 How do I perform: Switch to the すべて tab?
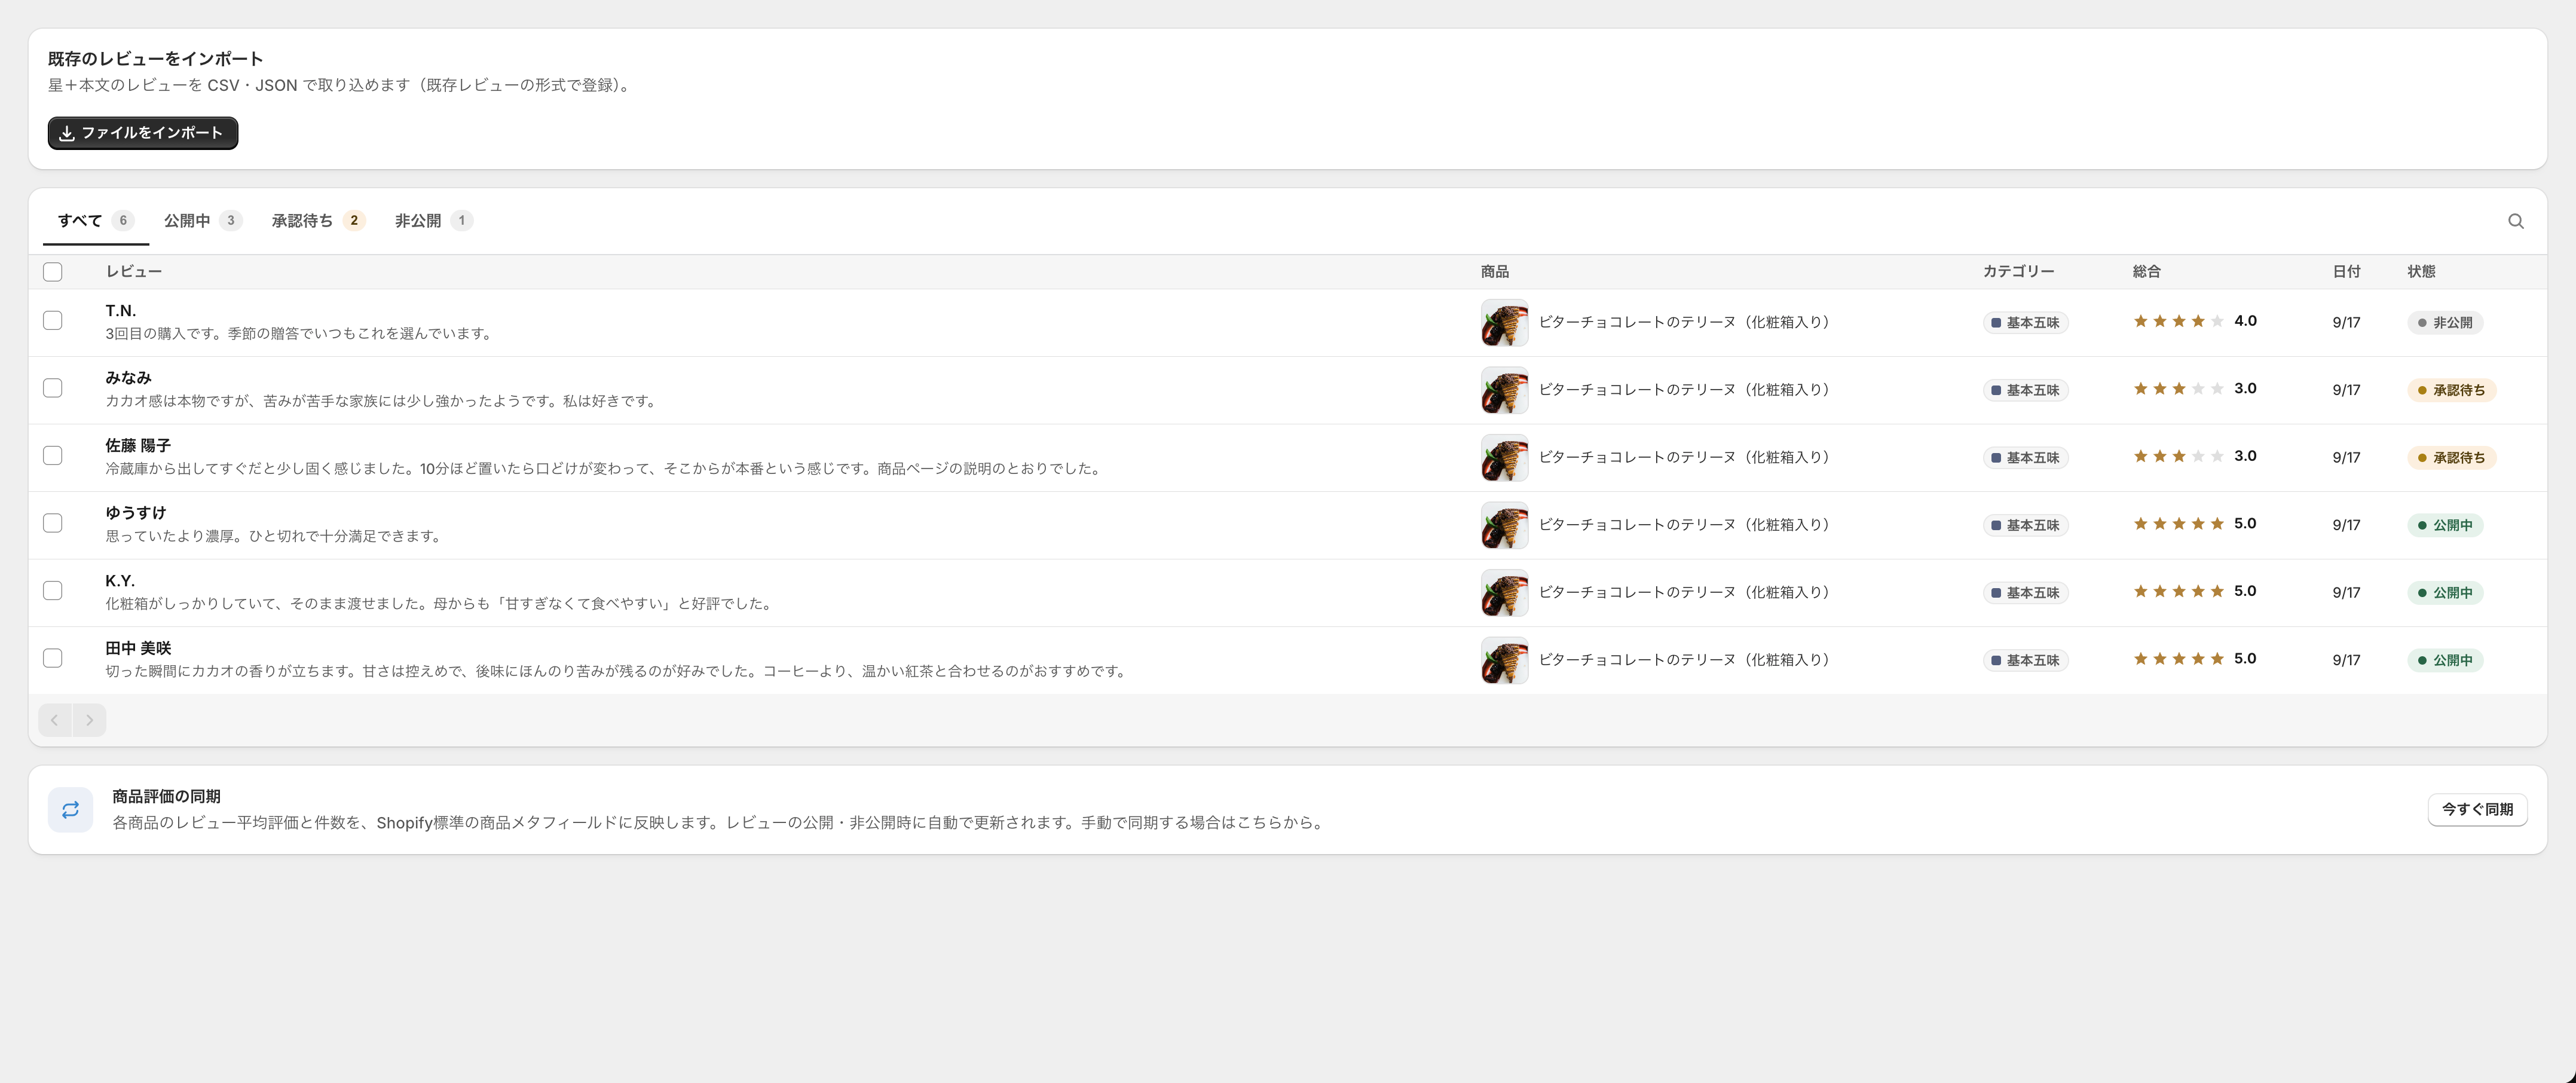96,221
